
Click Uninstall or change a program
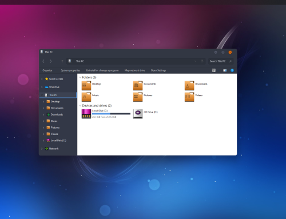tap(102, 70)
